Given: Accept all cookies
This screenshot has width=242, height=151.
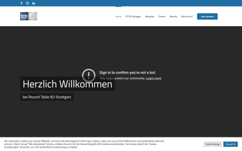Looking at the screenshot, I should point(231,144).
